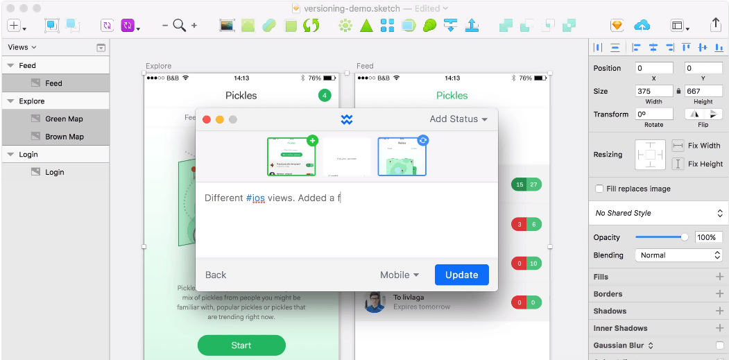Screen dimensions: 729x360
Task: Align layers to the bottom edge
Action: pos(719,47)
